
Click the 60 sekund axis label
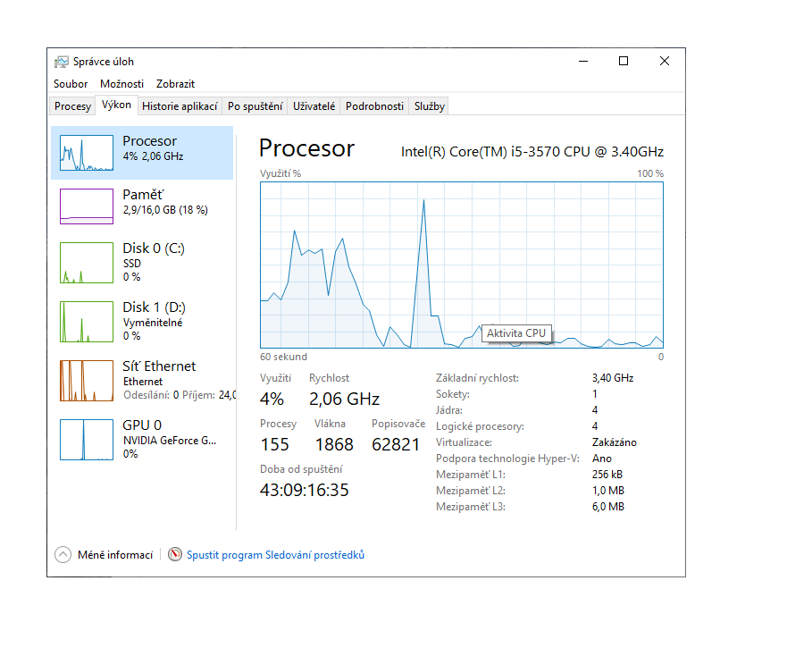click(283, 357)
